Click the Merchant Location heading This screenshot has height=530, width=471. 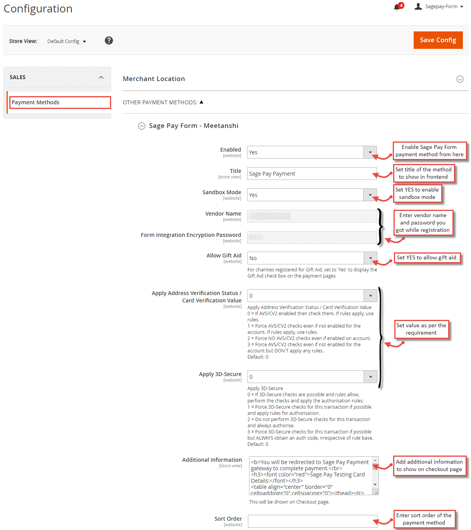point(154,79)
